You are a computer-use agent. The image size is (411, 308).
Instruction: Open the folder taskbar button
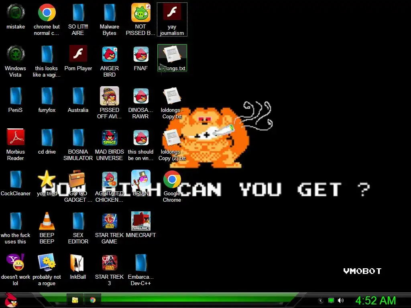pos(75,300)
